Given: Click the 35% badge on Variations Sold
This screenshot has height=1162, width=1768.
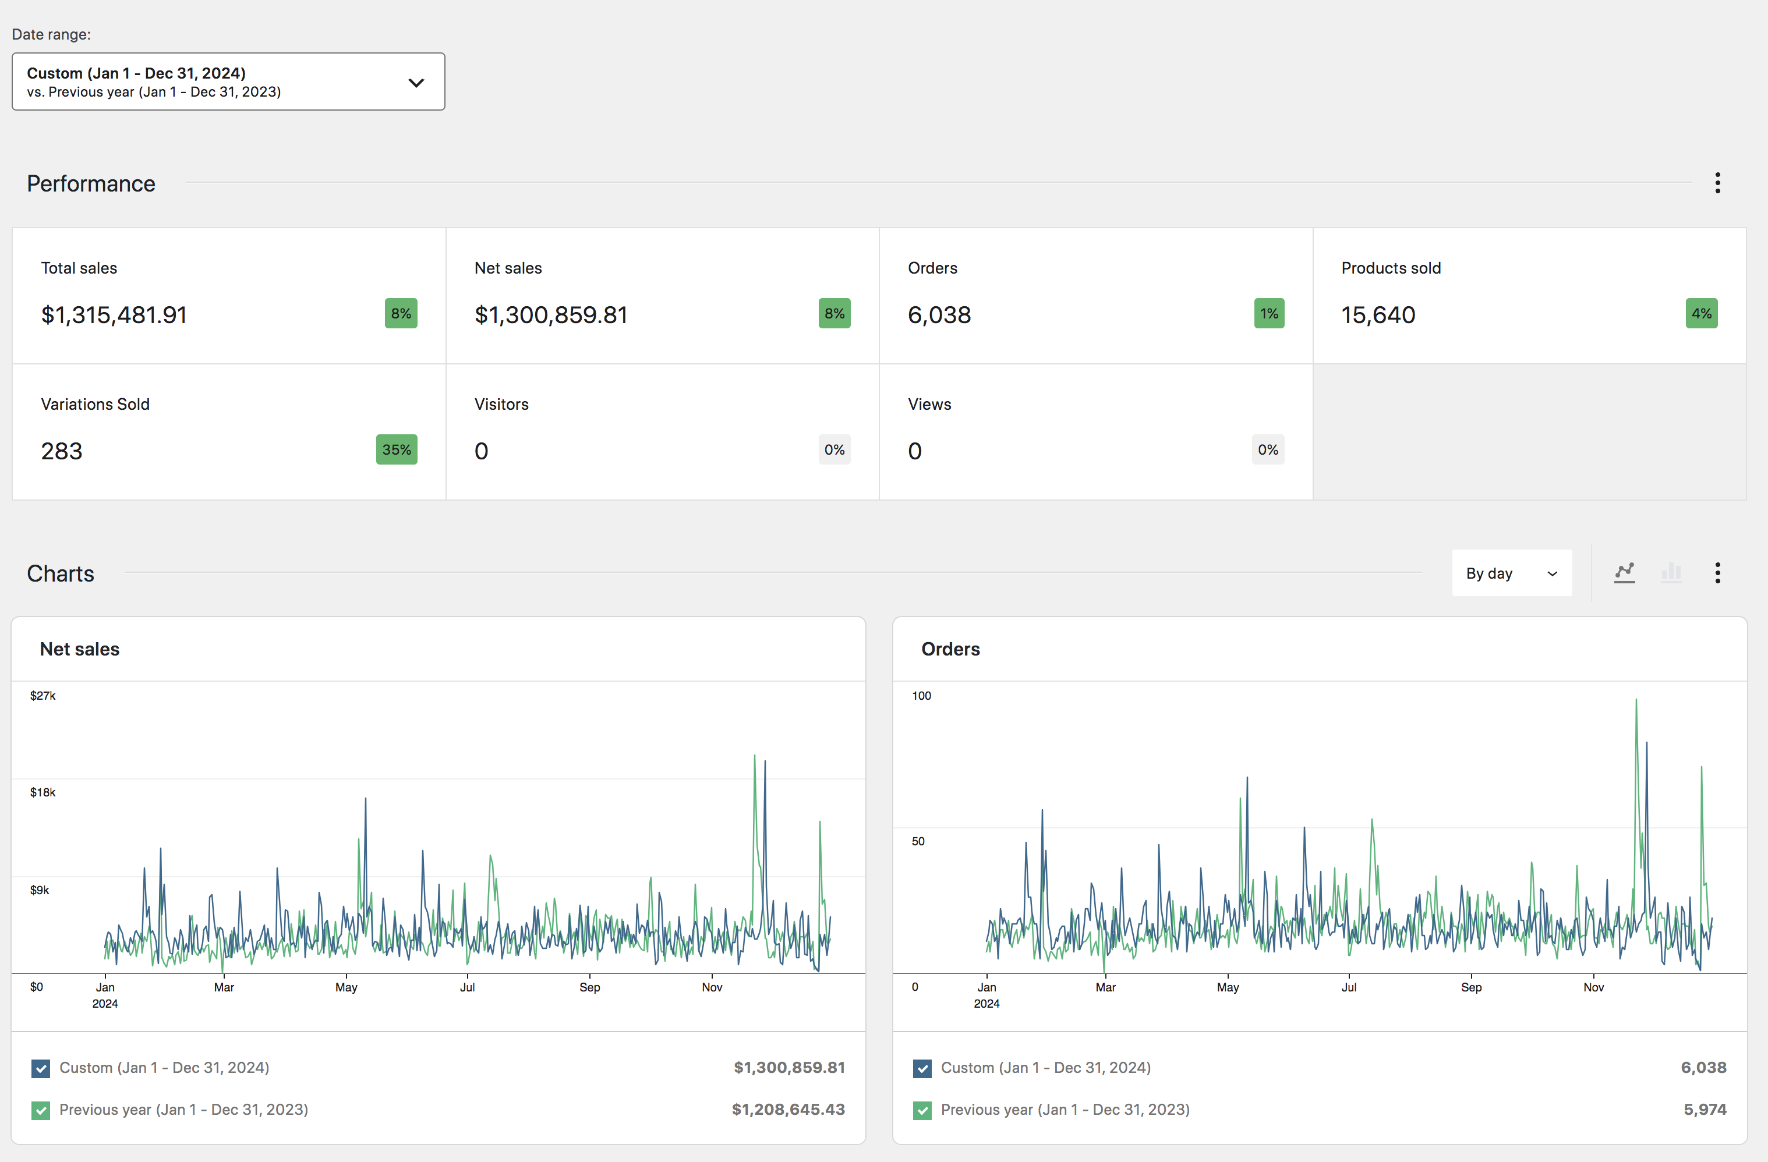Looking at the screenshot, I should pos(397,449).
